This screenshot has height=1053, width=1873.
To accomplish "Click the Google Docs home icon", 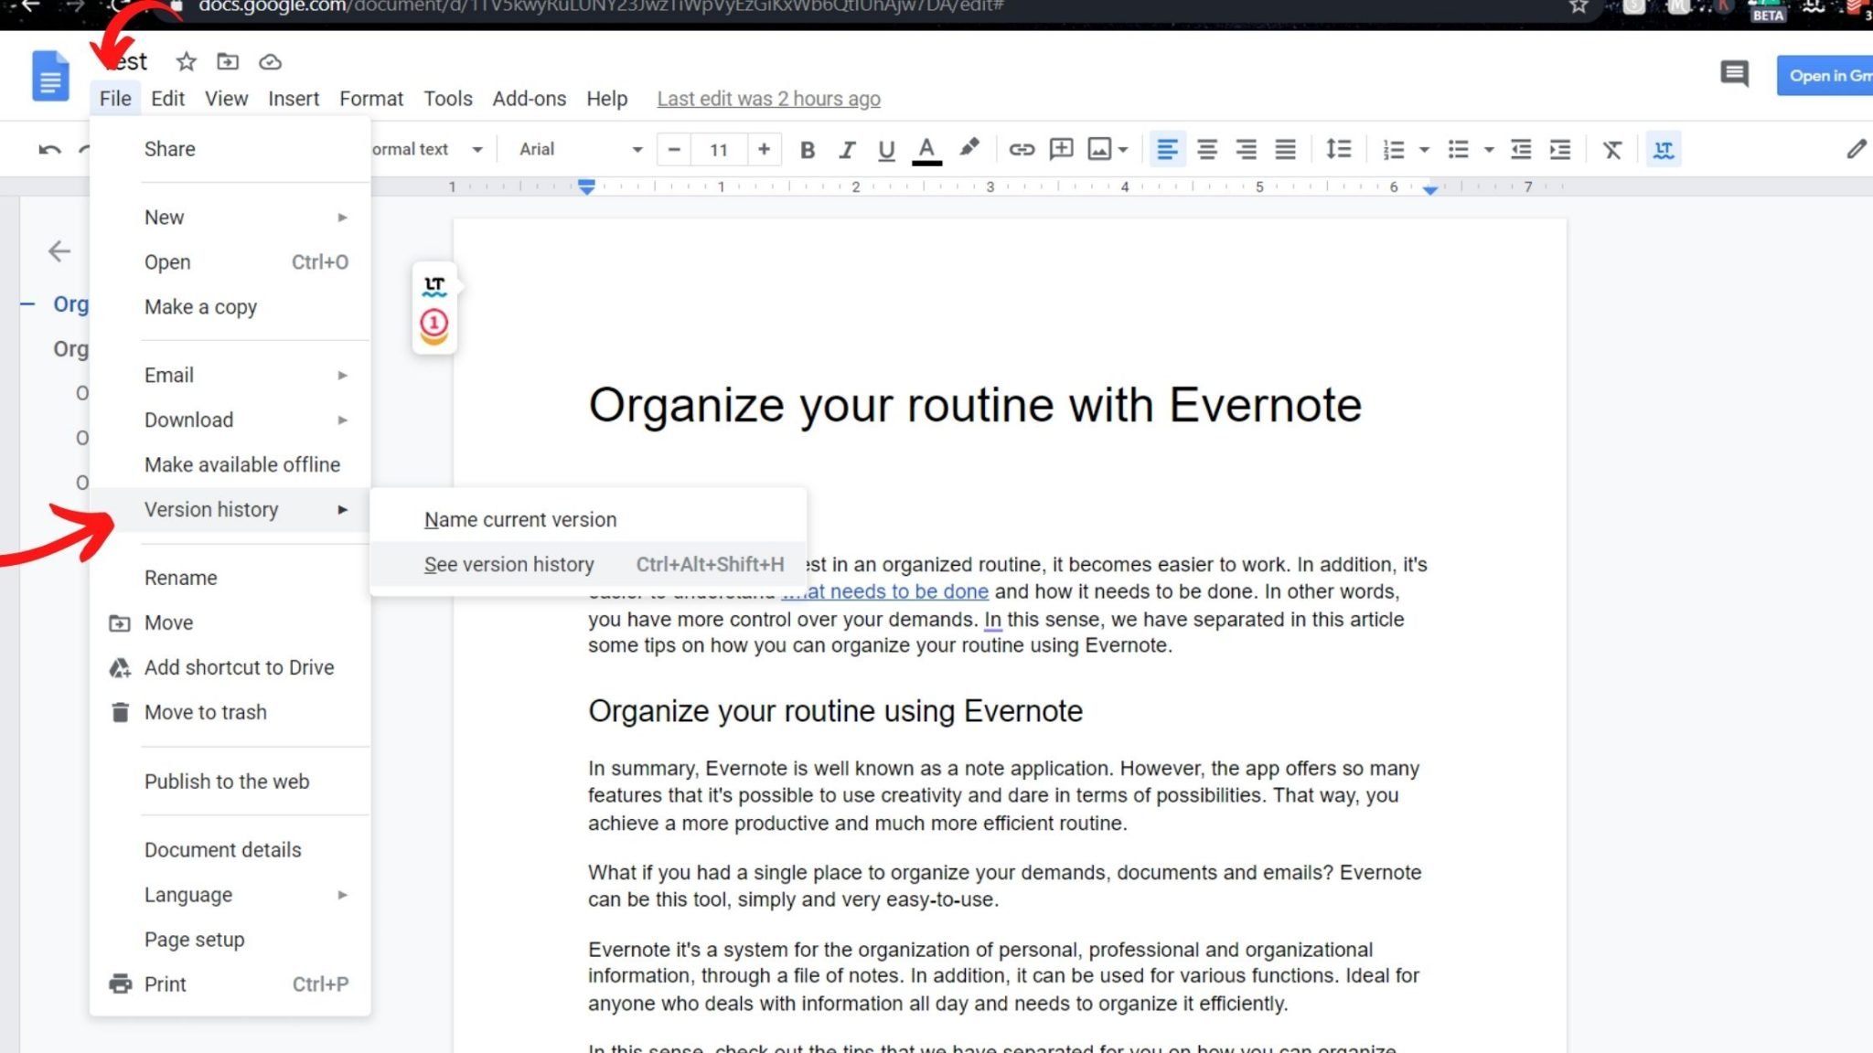I will [50, 76].
